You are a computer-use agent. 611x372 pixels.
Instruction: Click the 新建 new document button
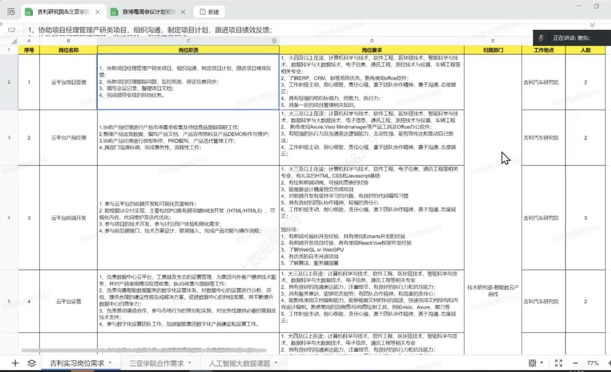209,12
